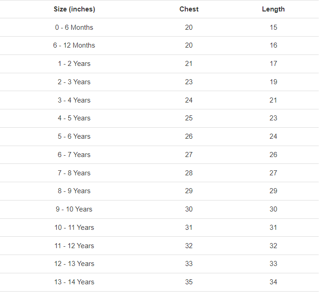Select the "5 - 6 Years" size cell

coord(74,136)
